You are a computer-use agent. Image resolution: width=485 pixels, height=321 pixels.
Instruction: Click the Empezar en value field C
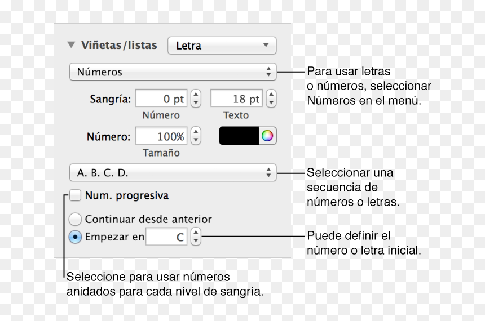pyautogui.click(x=166, y=237)
